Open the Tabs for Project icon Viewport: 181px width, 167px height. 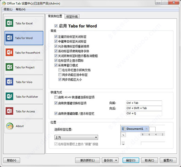click(9, 67)
